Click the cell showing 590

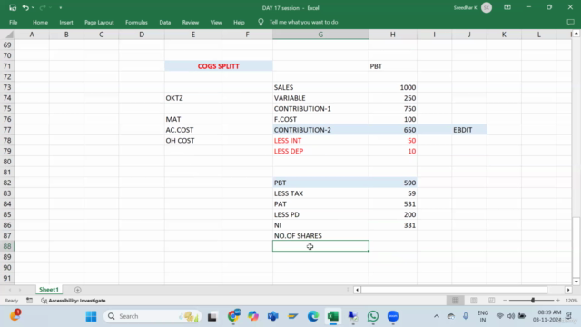click(x=393, y=183)
